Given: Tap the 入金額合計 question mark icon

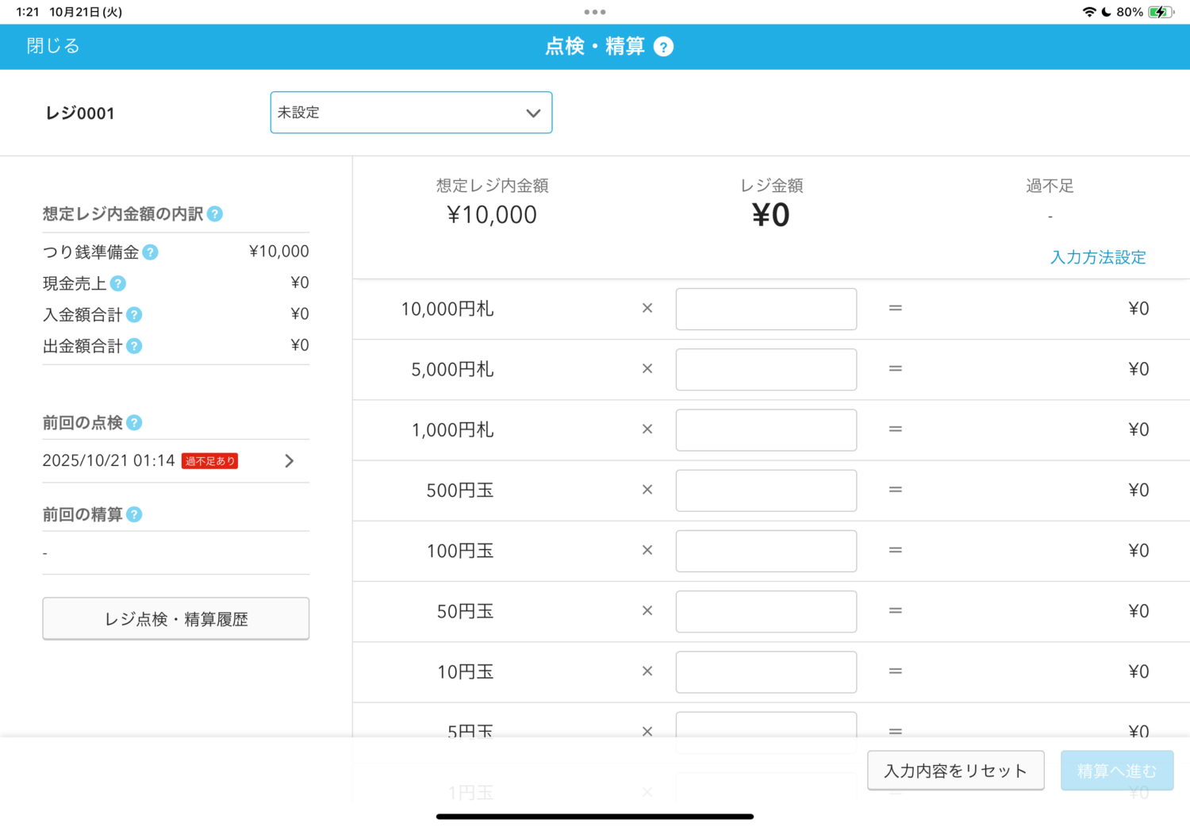Looking at the screenshot, I should [135, 315].
